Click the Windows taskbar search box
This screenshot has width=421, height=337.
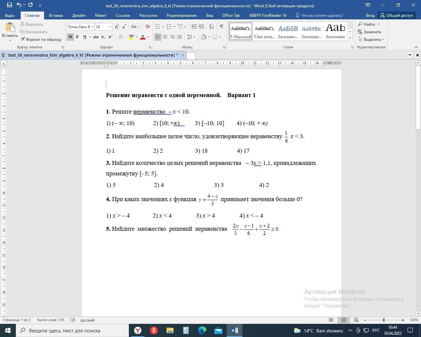[72, 330]
